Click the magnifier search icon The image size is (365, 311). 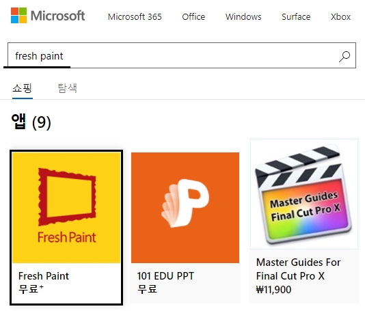pyautogui.click(x=344, y=56)
